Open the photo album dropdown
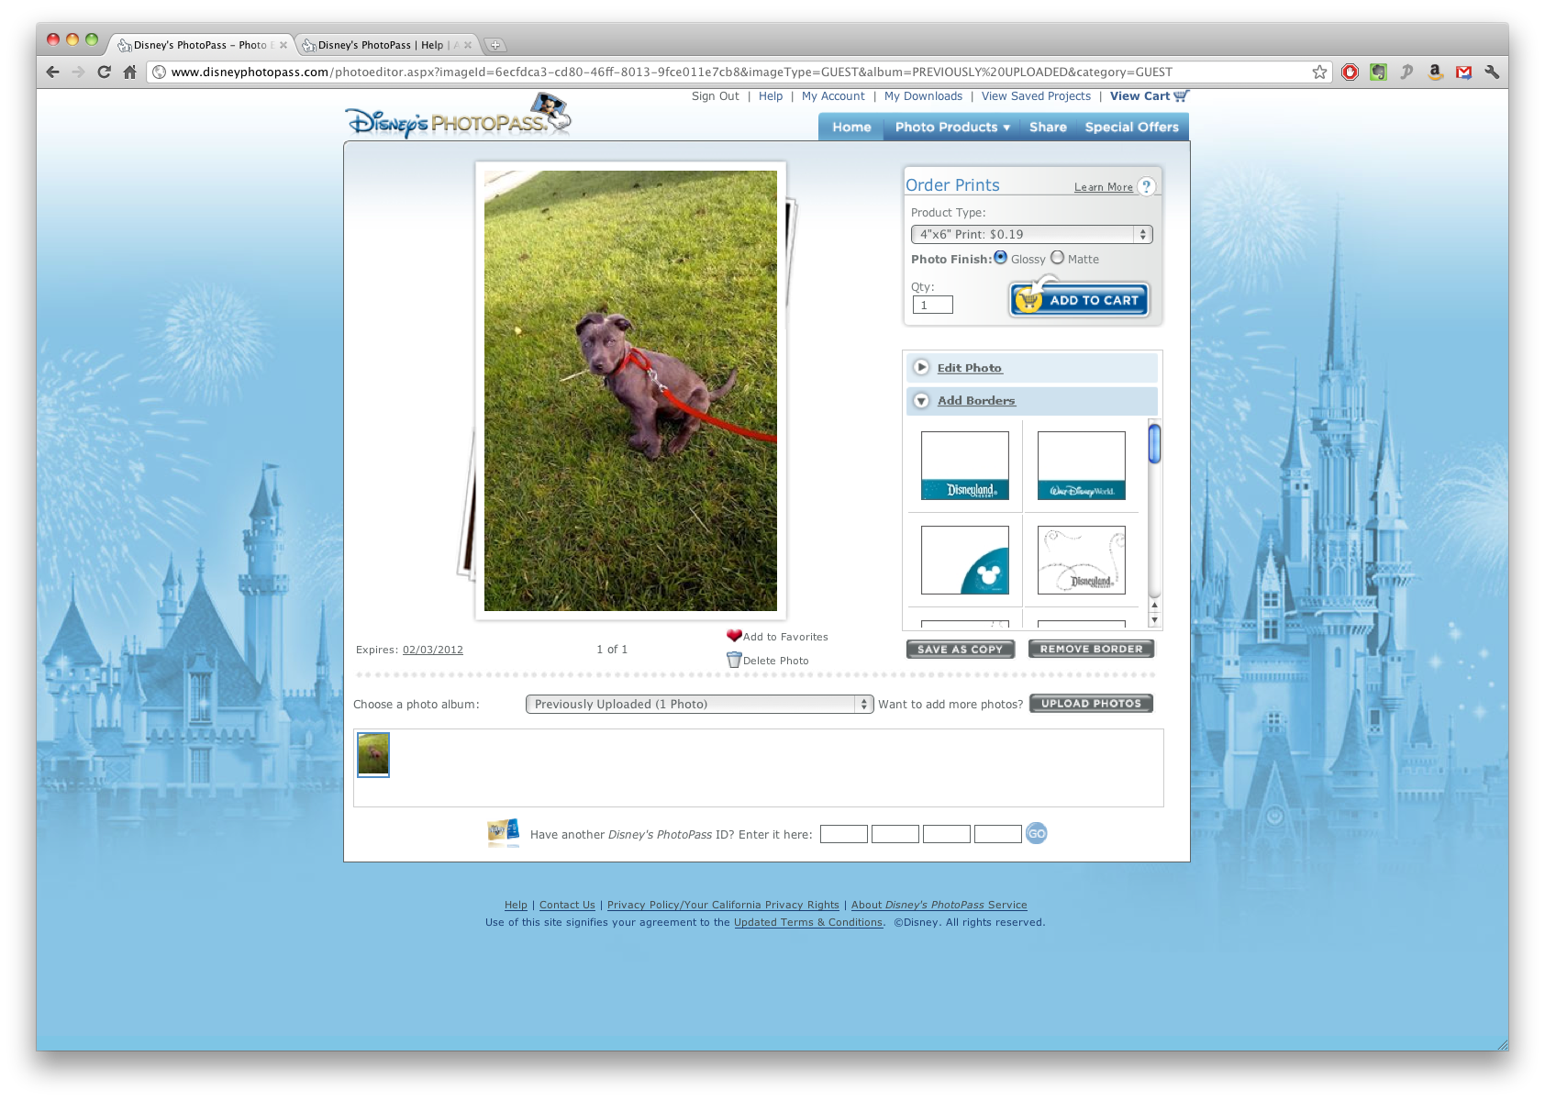This screenshot has height=1101, width=1545. click(699, 704)
